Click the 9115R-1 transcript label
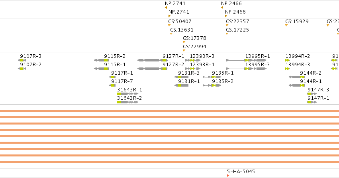339x178 pixels. click(115, 65)
